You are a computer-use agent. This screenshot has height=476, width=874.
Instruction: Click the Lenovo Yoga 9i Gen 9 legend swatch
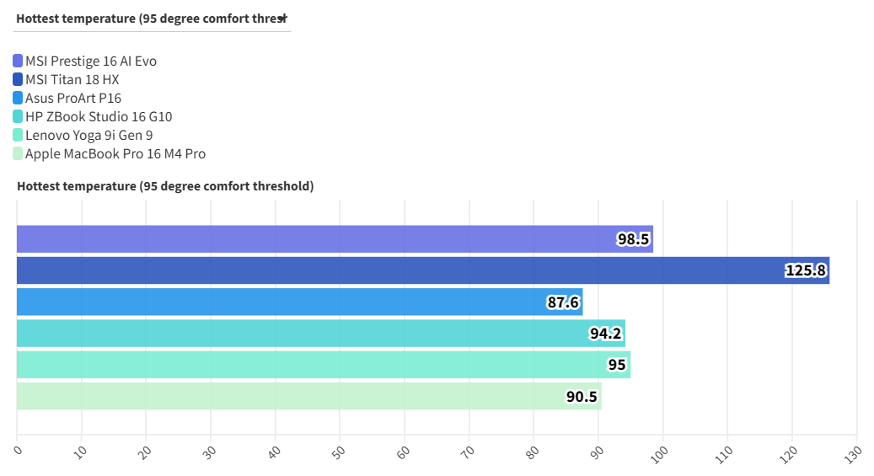[x=18, y=135]
